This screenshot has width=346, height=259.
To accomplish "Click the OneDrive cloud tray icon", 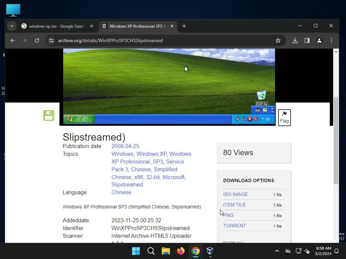I will click(x=288, y=251).
